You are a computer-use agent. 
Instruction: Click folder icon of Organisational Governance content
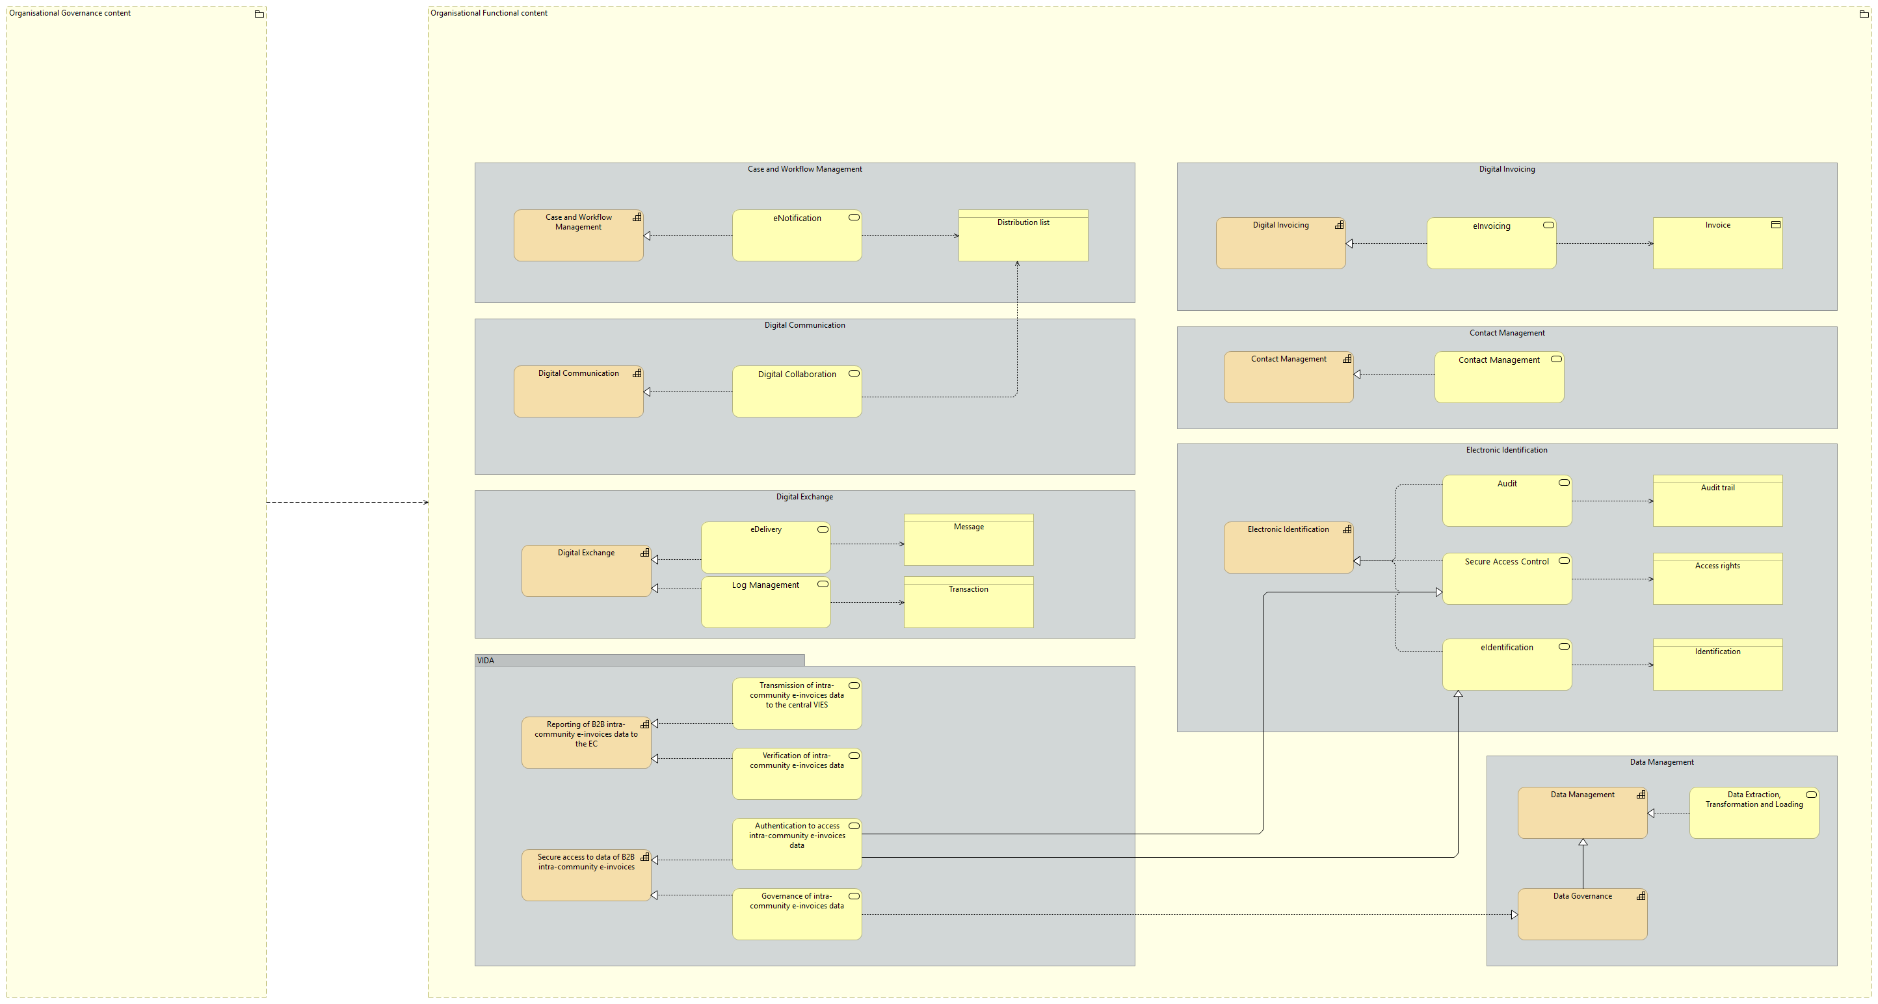pos(259,14)
